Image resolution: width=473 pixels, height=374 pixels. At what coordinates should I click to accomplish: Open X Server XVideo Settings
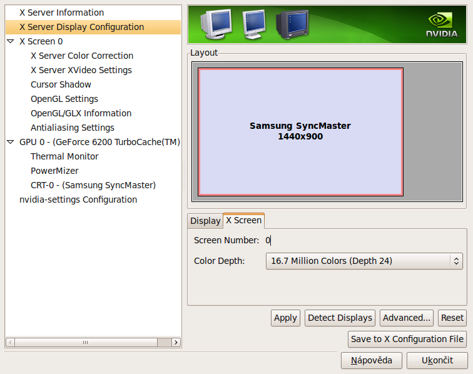coord(81,70)
